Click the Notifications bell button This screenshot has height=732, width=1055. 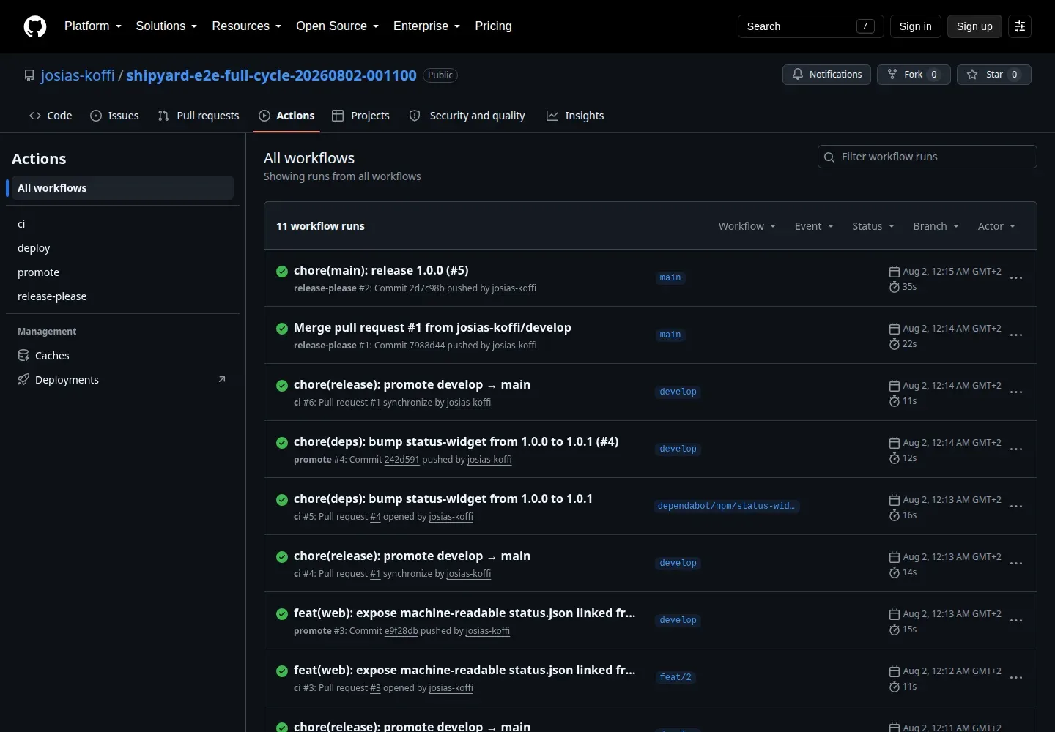pyautogui.click(x=827, y=75)
